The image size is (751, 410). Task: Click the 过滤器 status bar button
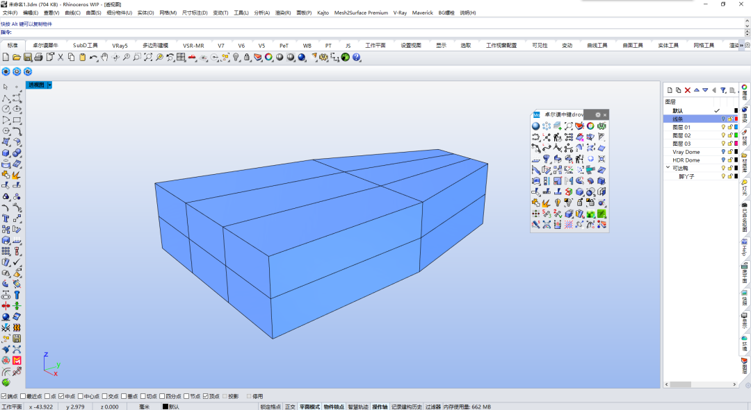coord(433,407)
